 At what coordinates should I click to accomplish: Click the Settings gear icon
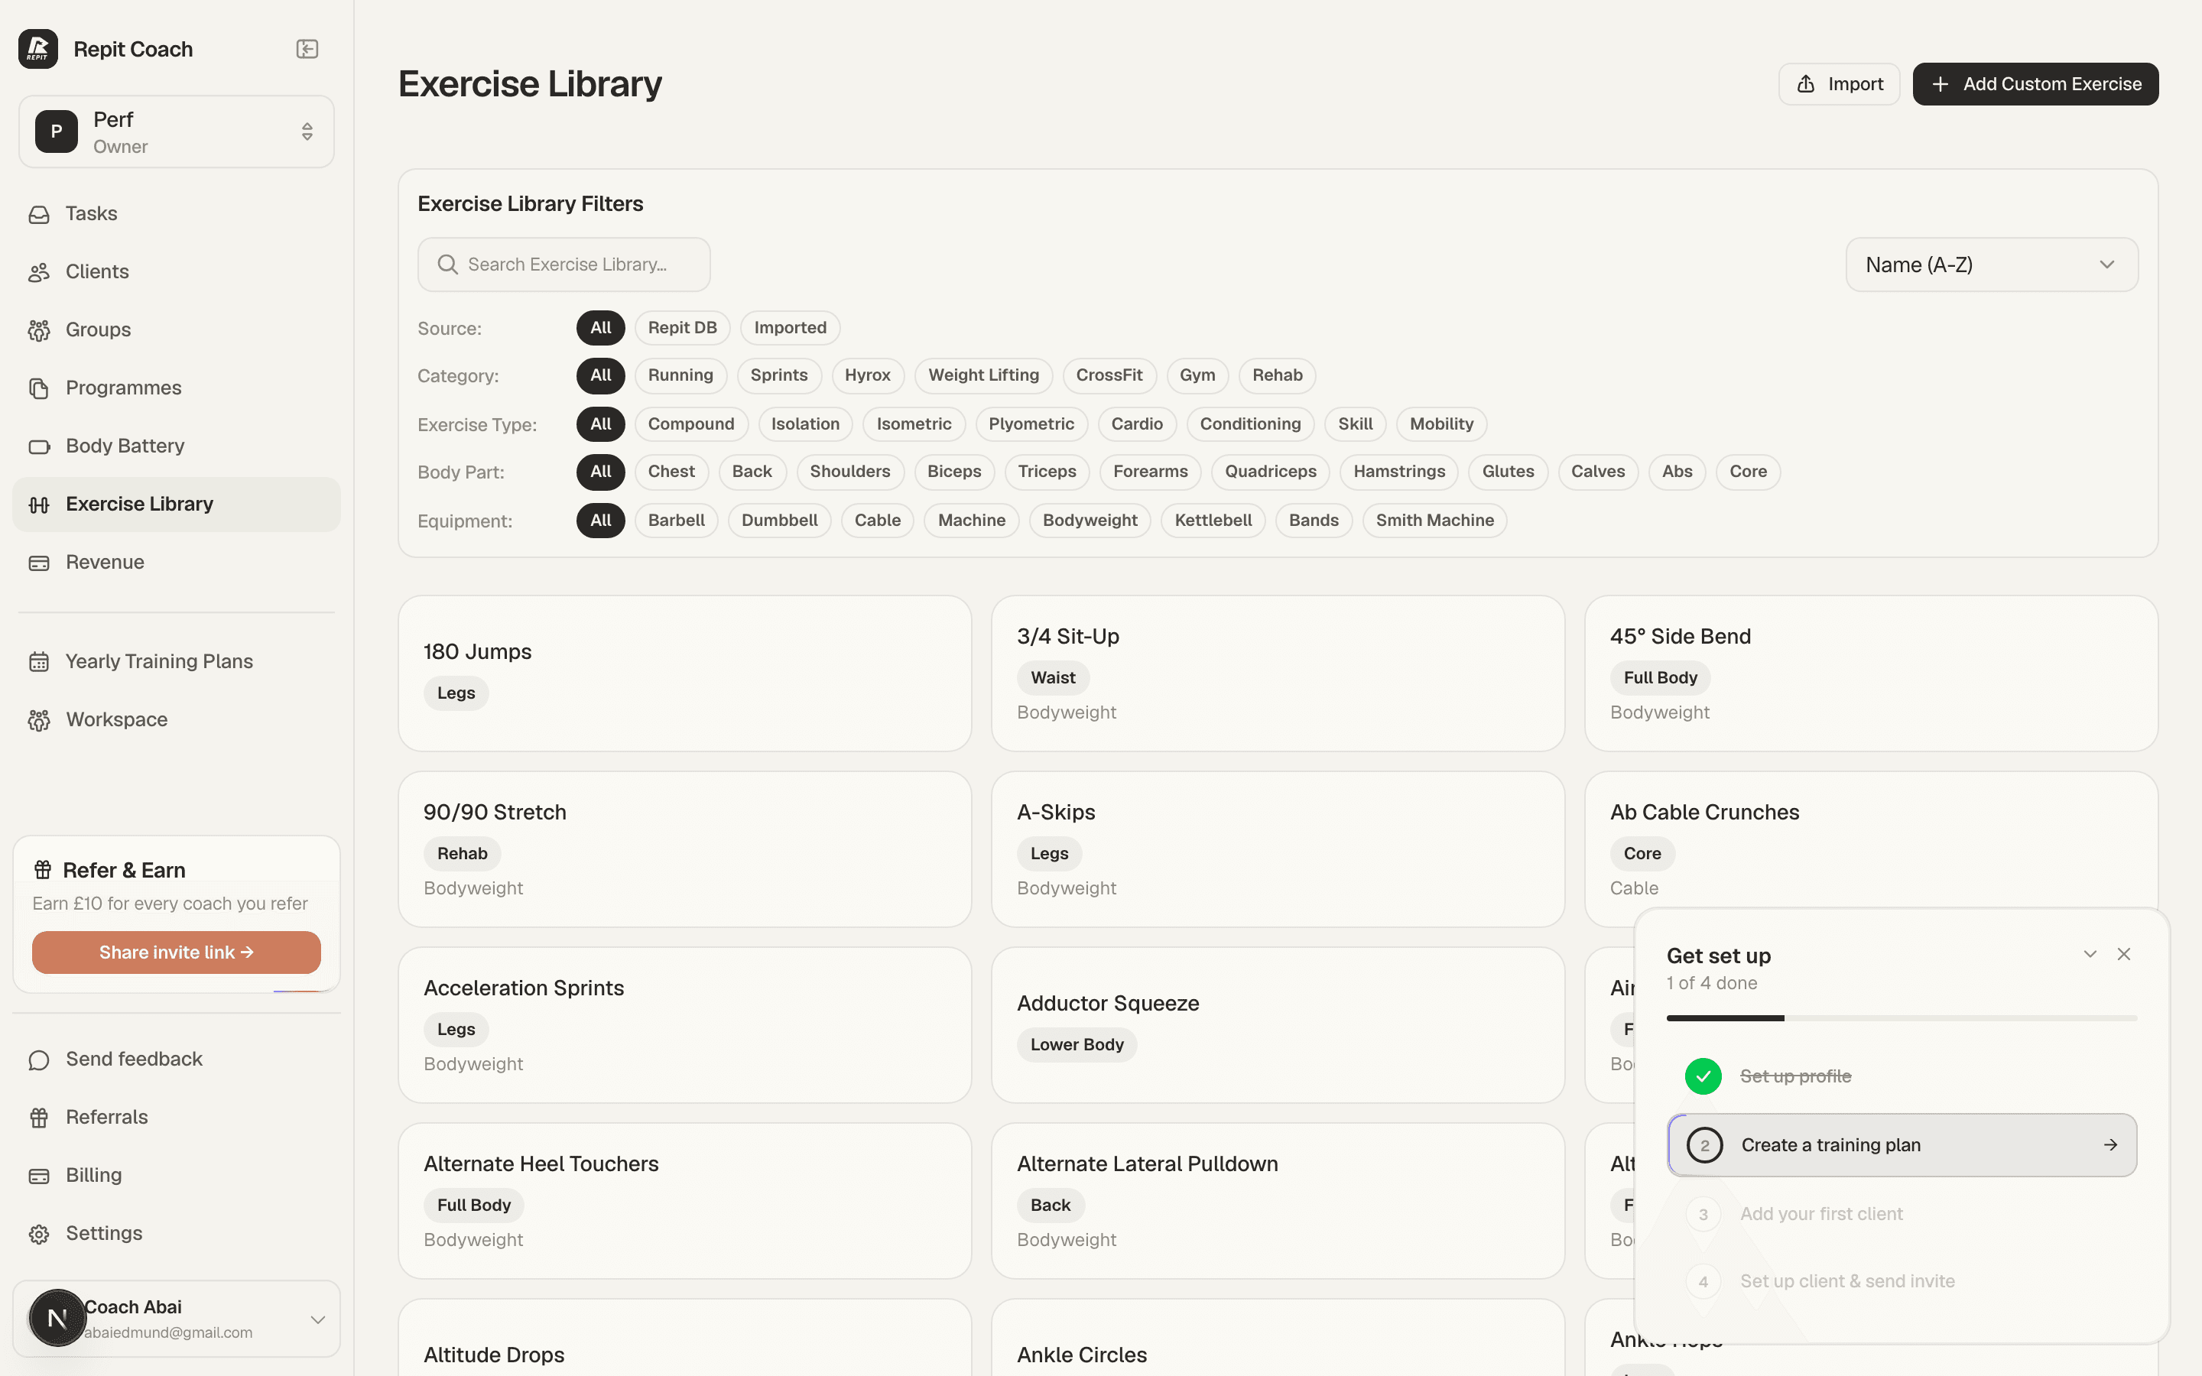(x=39, y=1234)
